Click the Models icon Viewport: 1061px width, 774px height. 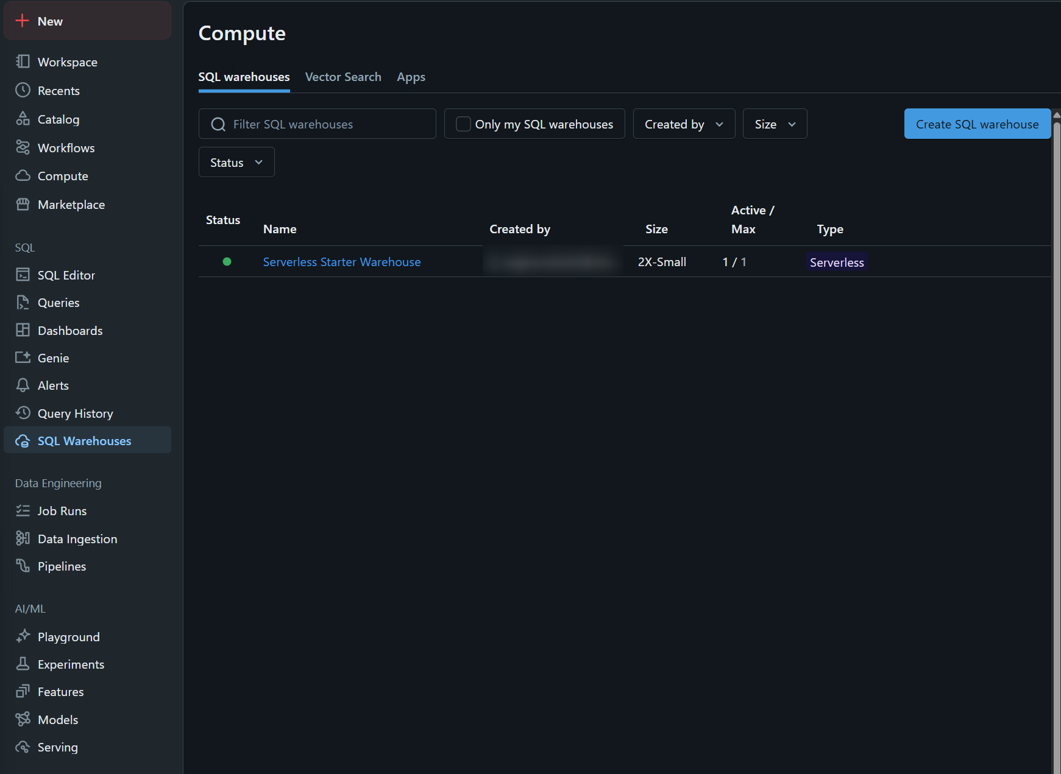click(23, 719)
